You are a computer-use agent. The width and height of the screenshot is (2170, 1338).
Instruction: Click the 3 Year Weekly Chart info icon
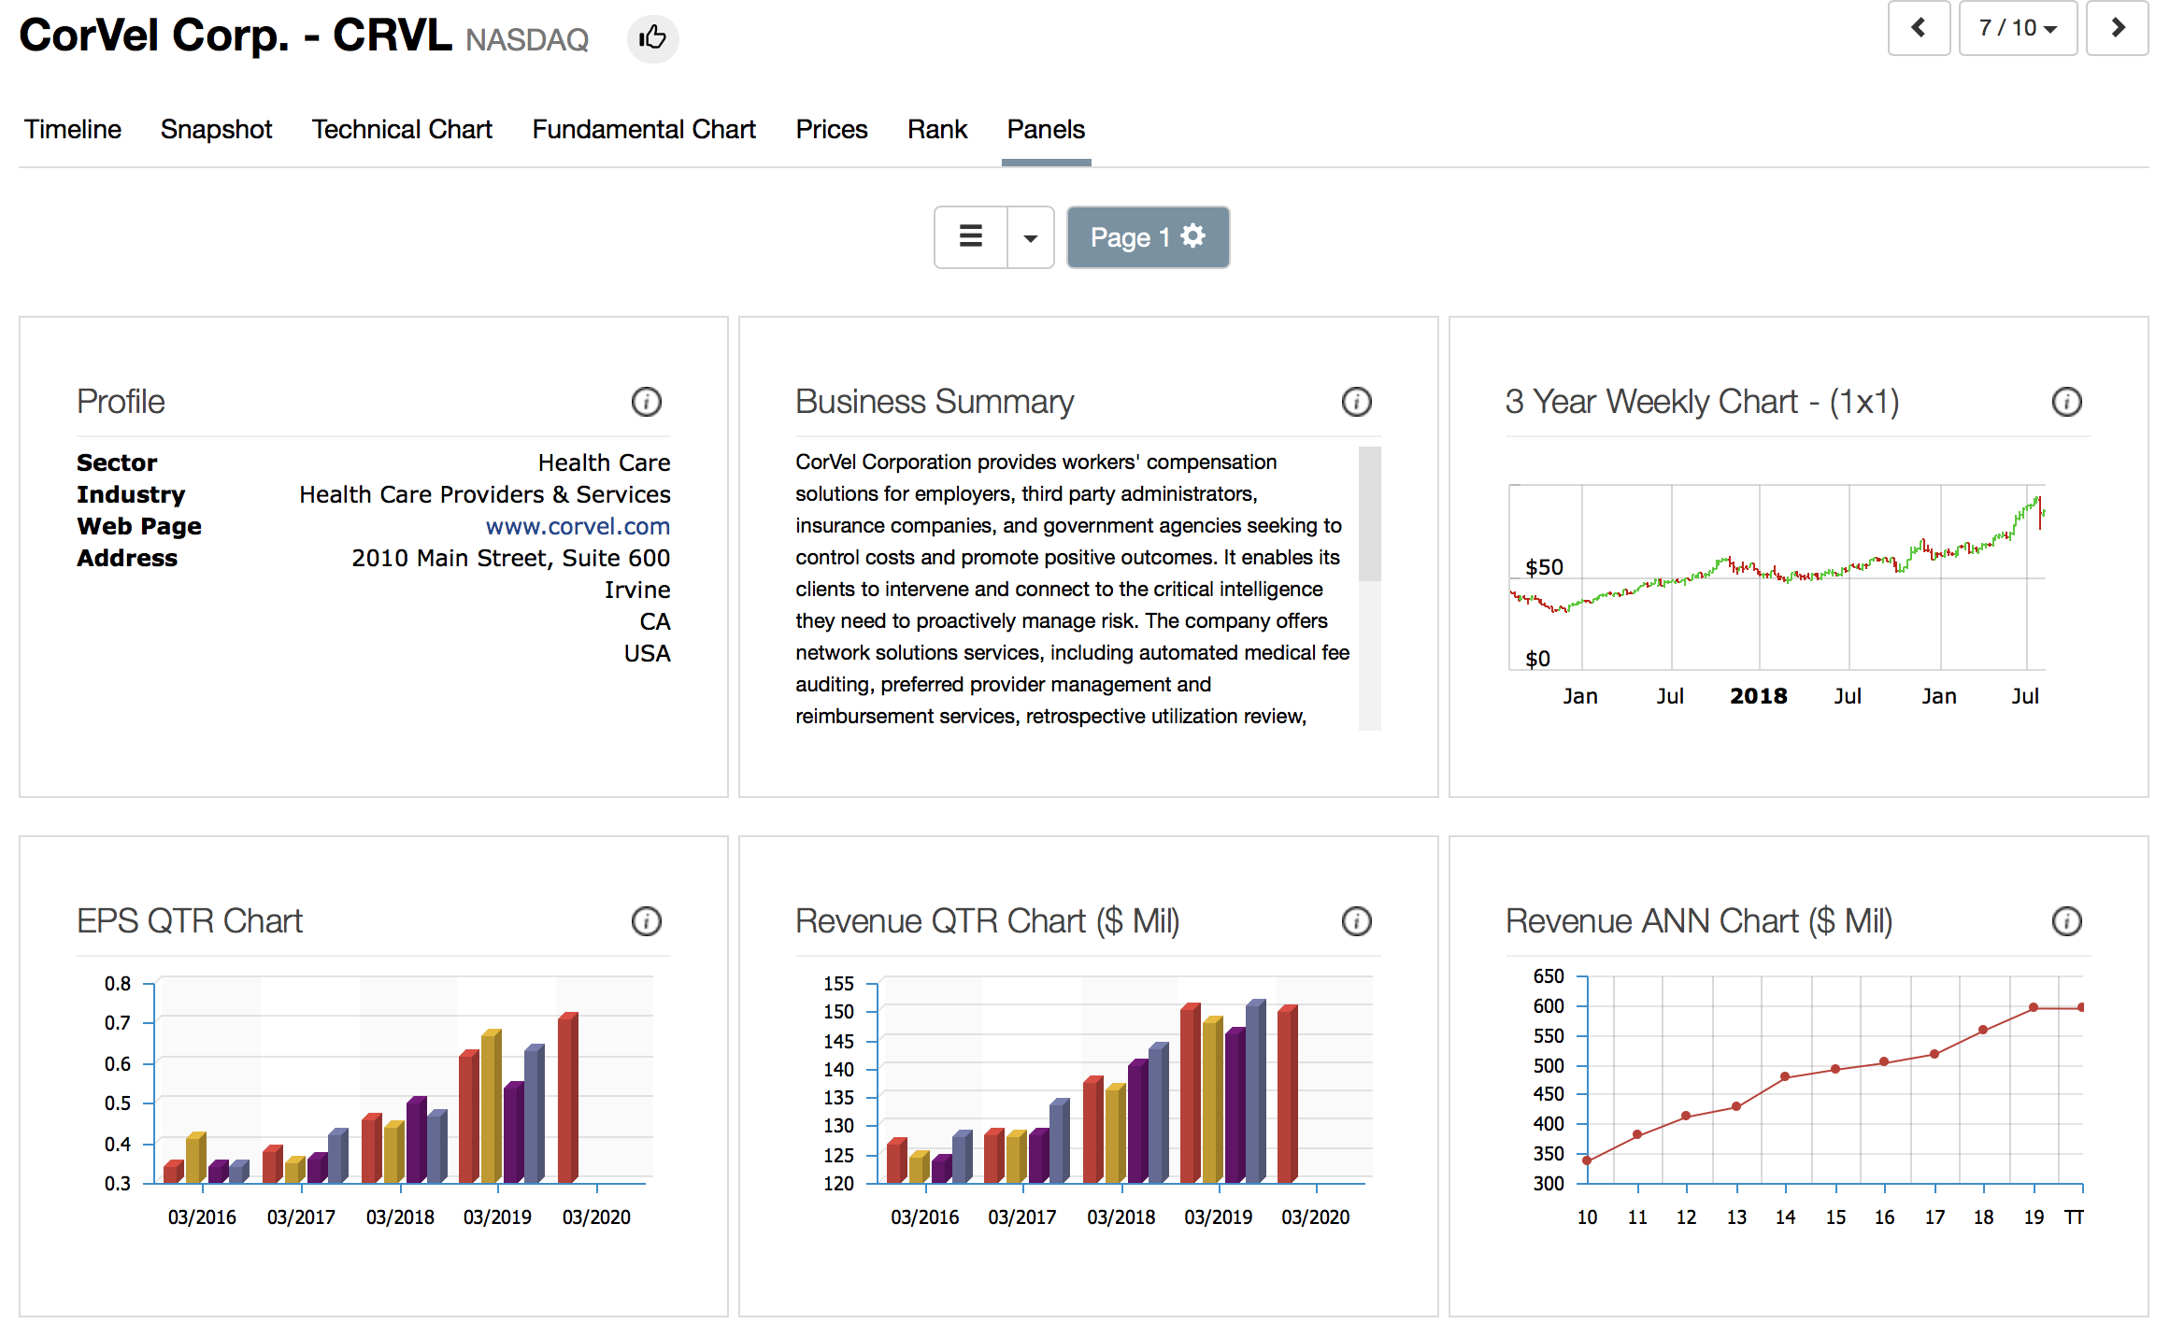tap(2066, 402)
